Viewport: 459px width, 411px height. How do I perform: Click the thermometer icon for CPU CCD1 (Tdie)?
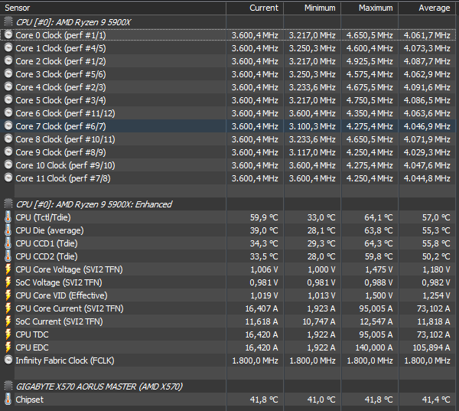(8, 243)
